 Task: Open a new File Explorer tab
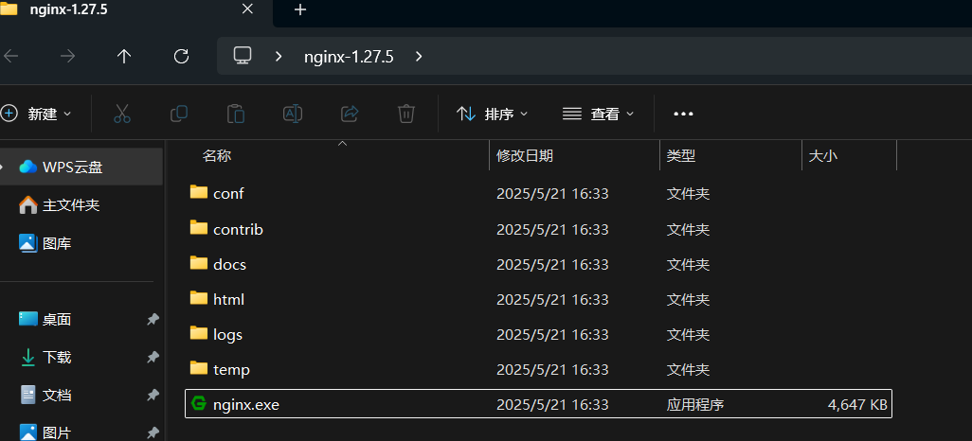click(300, 9)
